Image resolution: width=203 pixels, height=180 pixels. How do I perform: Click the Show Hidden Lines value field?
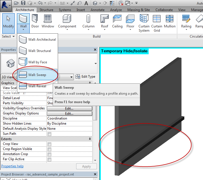coord(69,123)
